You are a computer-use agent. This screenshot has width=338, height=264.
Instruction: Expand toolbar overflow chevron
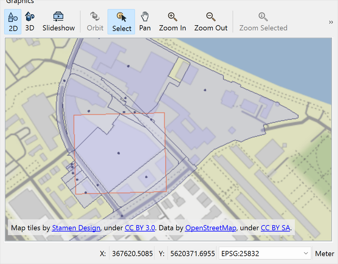tap(331, 22)
